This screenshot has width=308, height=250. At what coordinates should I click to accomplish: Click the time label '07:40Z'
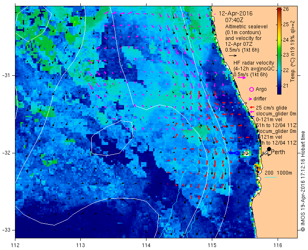click(234, 20)
